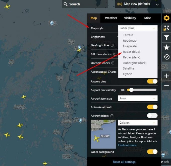The image size is (171, 166).
Task: Collapse the Map style dropdown
Action: tap(138, 28)
